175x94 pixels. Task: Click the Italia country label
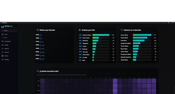[x=84, y=60]
